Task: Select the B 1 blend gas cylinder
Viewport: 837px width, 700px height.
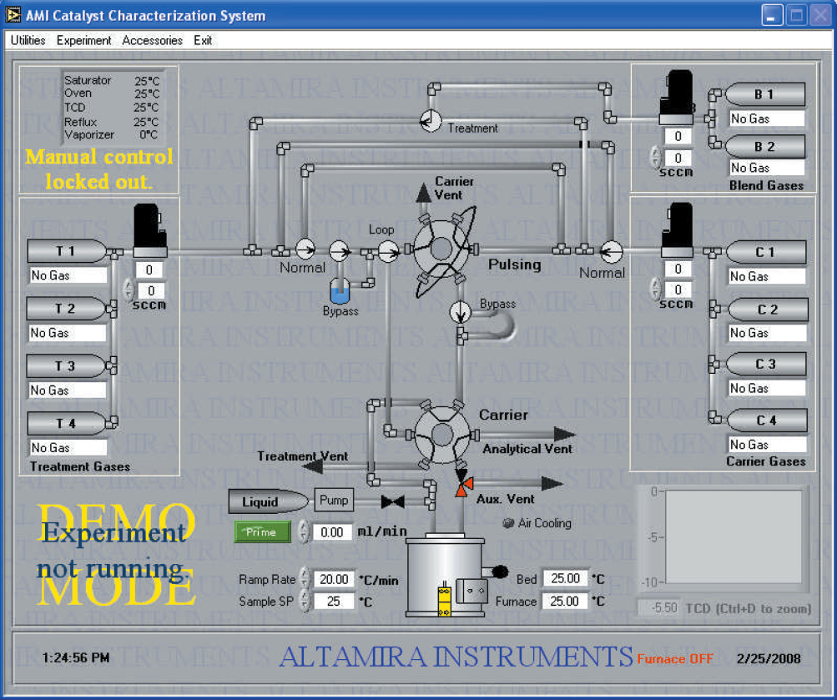Action: 765,94
